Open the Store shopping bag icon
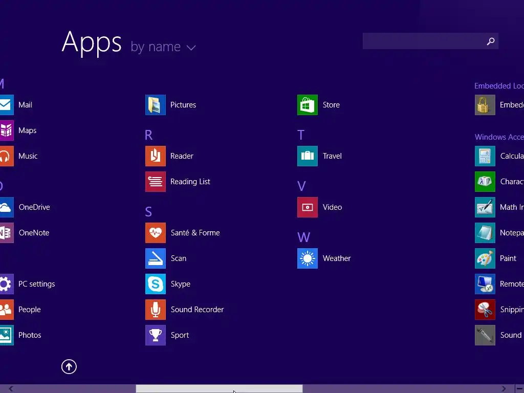This screenshot has width=524, height=393. (308, 104)
